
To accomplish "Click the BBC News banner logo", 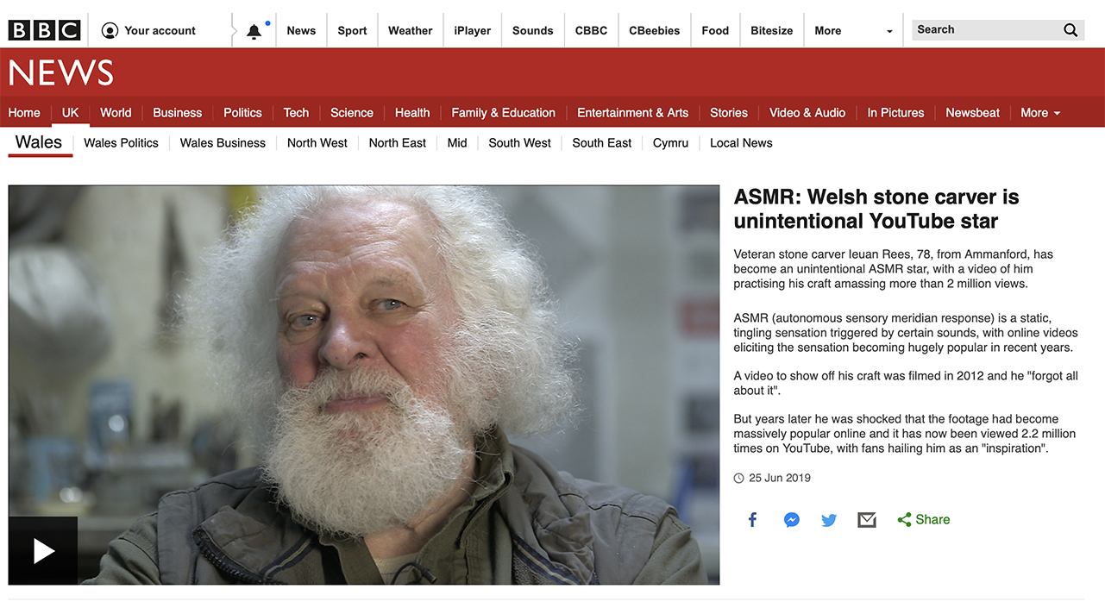I will click(61, 73).
